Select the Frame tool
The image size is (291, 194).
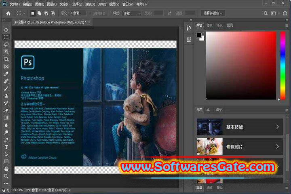tap(6, 66)
